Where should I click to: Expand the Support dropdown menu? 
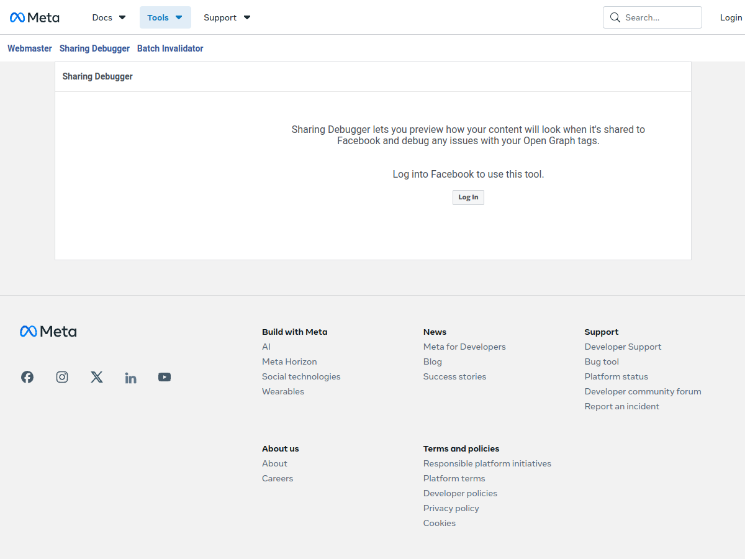coord(227,17)
